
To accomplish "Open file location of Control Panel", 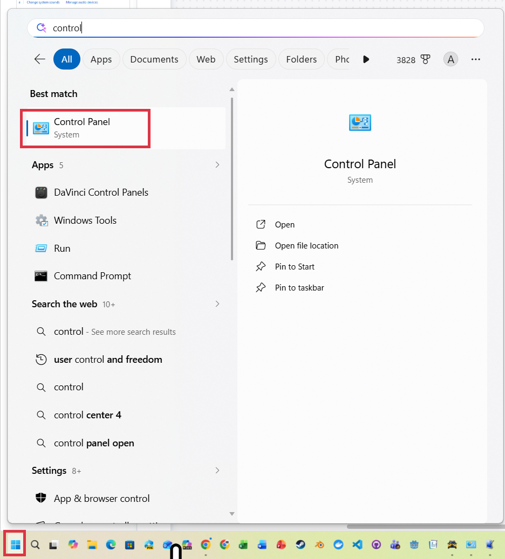I will pyautogui.click(x=306, y=246).
